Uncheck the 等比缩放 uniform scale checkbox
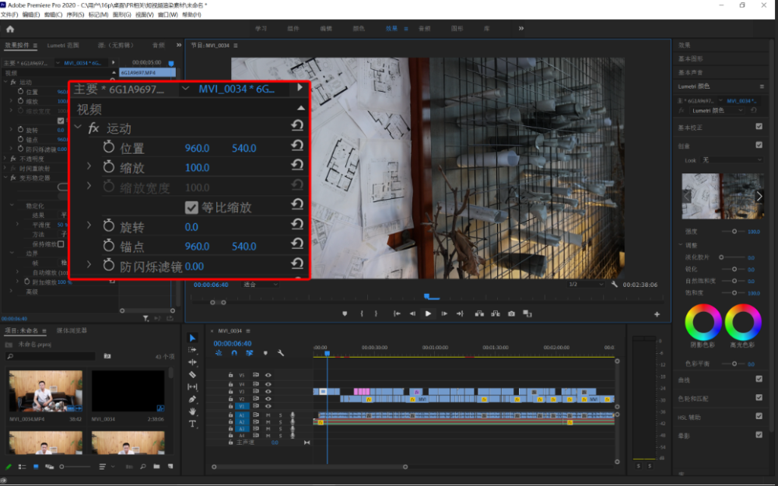 (191, 208)
